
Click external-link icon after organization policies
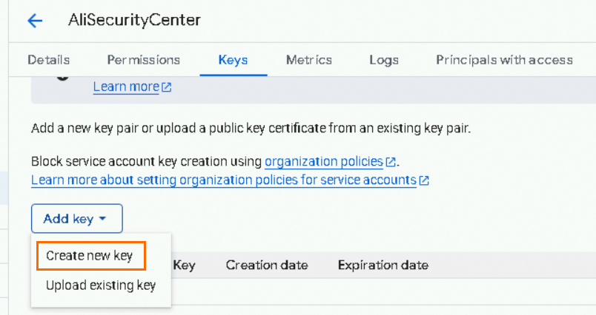click(391, 161)
